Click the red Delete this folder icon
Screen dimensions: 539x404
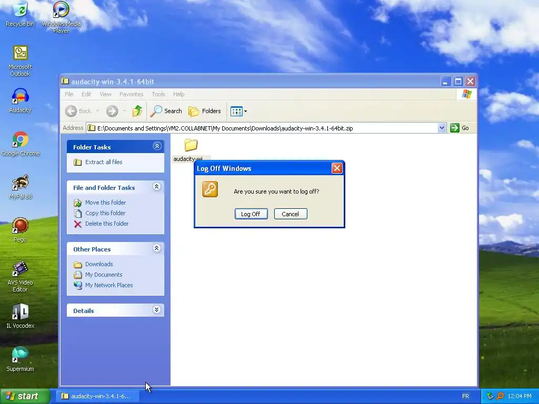[78, 224]
